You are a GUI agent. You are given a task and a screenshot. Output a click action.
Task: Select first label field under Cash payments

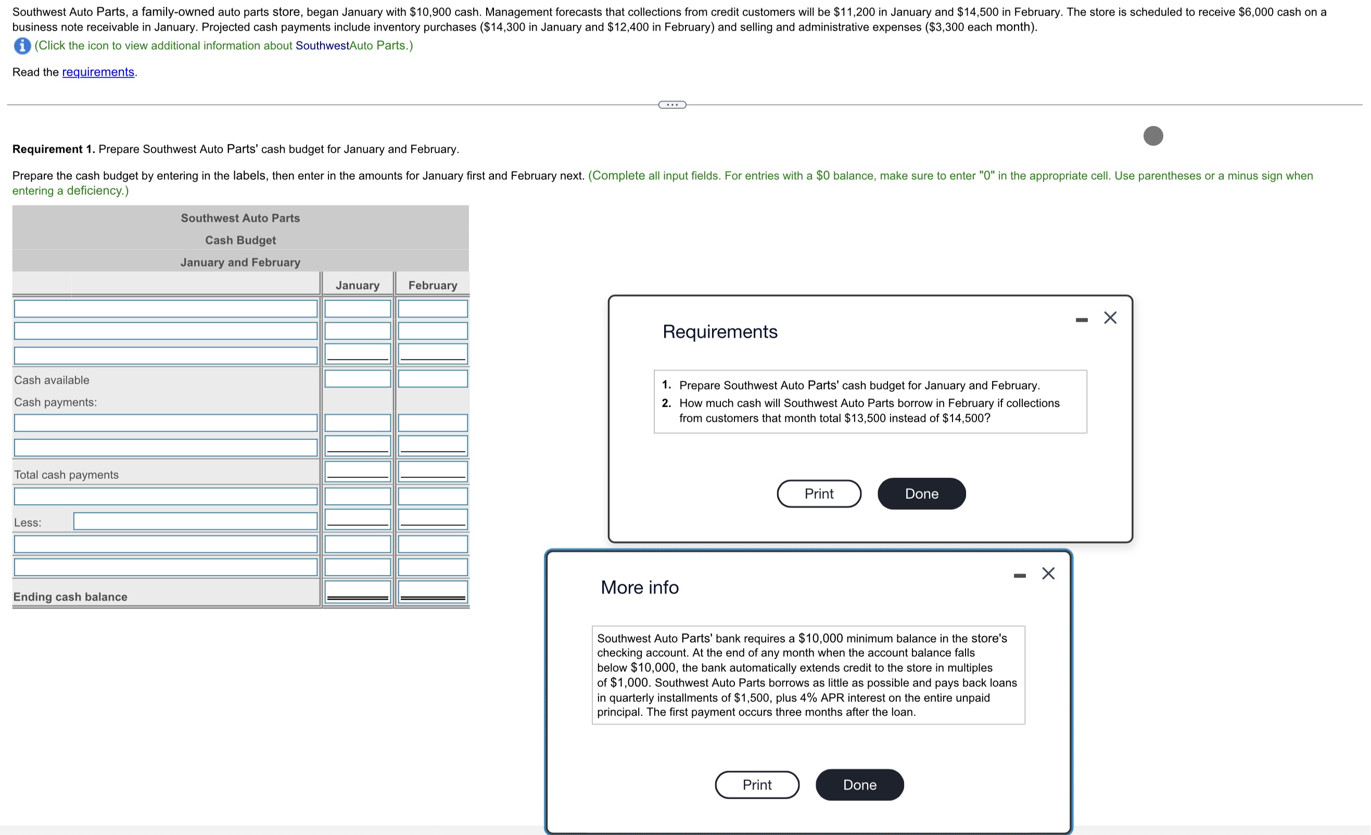point(166,423)
